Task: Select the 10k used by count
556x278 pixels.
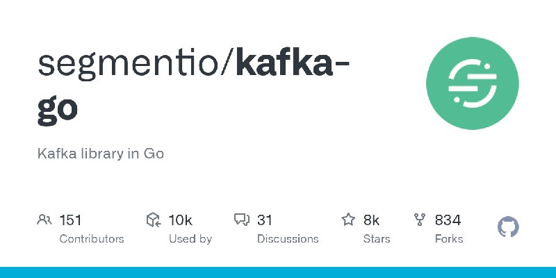Action: click(x=180, y=220)
